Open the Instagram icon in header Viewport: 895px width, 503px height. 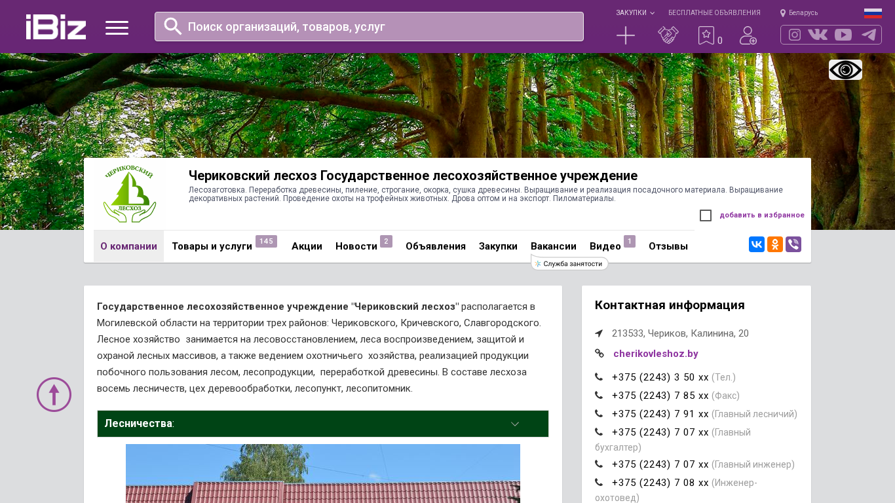pyautogui.click(x=795, y=35)
